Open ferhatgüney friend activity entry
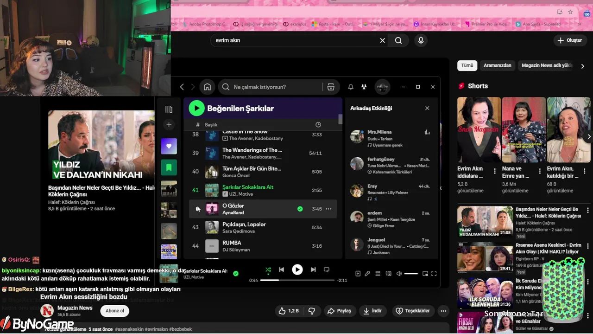The image size is (593, 334). pos(391,165)
